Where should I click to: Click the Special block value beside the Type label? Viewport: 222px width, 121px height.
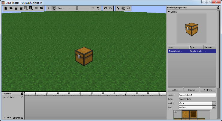pyautogui.click(x=185, y=99)
